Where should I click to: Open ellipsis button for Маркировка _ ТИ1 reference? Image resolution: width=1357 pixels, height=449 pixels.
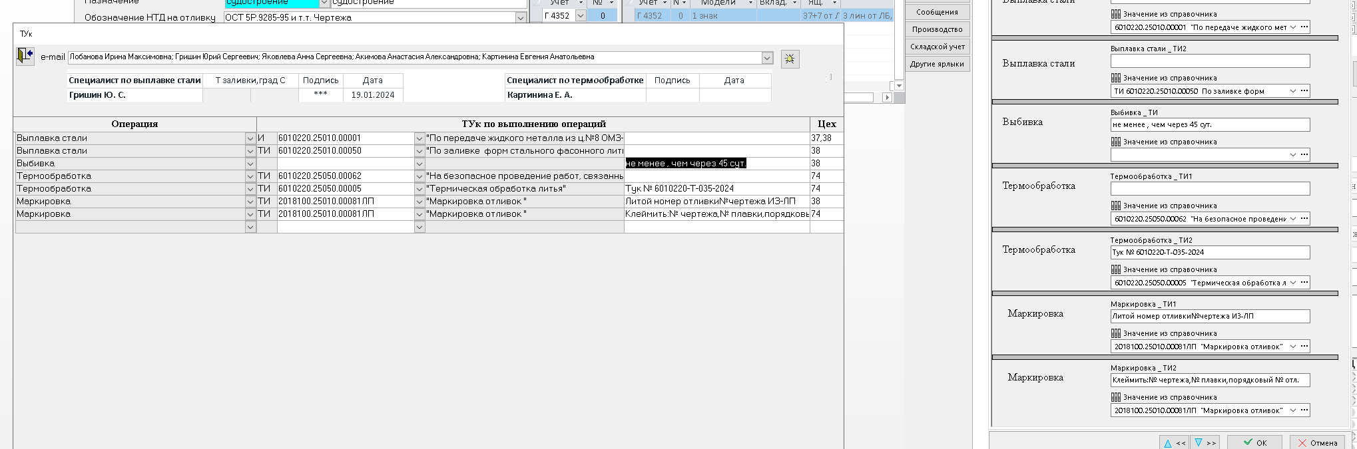click(x=1304, y=347)
